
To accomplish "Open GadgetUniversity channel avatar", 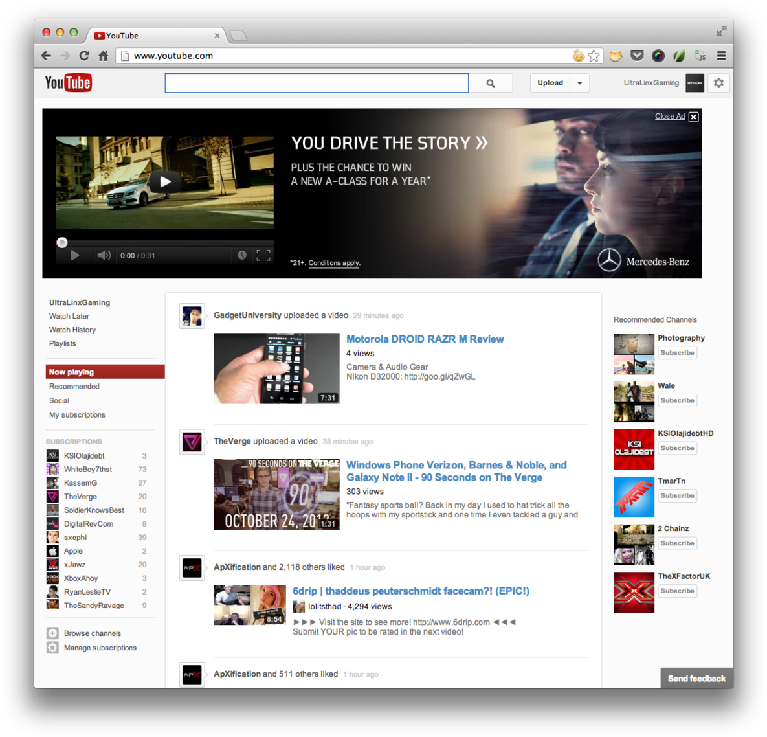I will pos(192,316).
